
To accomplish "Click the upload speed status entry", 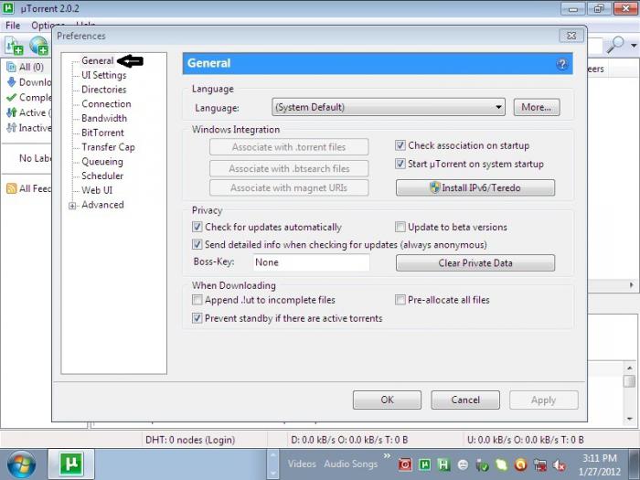I will [x=526, y=440].
